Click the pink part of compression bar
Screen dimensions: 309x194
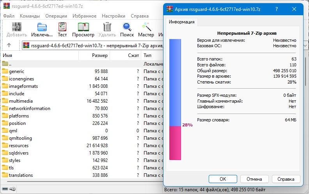click(x=175, y=143)
